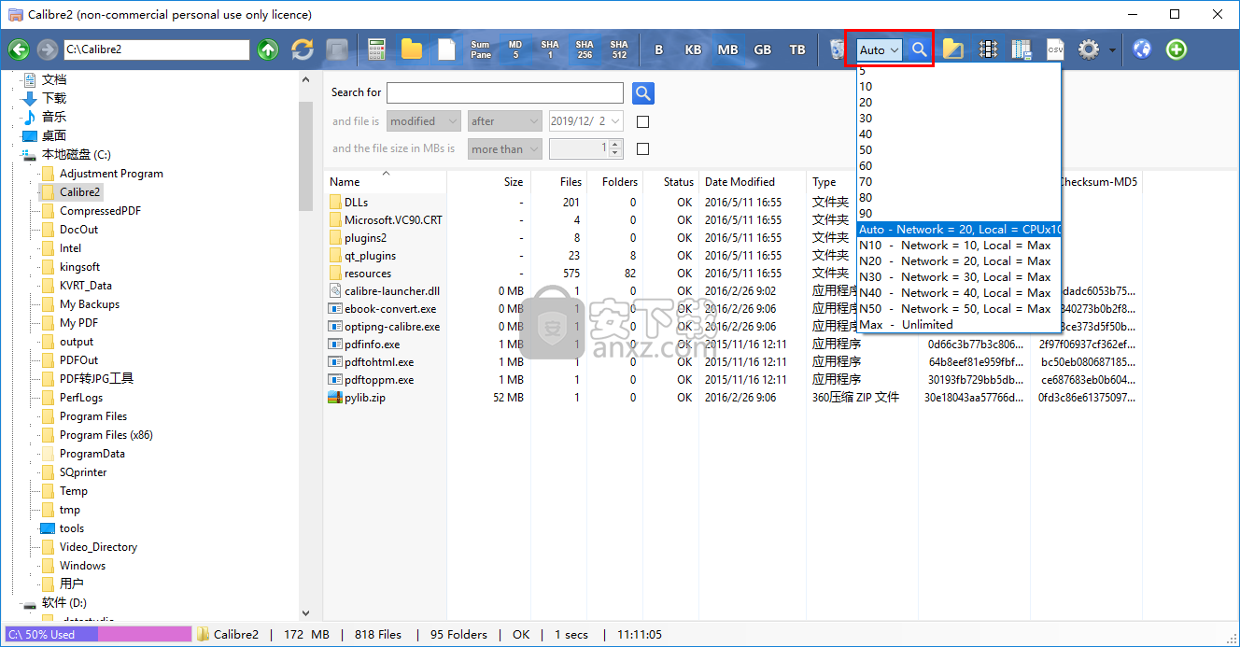Expand the settings dropdown arrow
This screenshot has height=647, width=1240.
(x=1112, y=50)
